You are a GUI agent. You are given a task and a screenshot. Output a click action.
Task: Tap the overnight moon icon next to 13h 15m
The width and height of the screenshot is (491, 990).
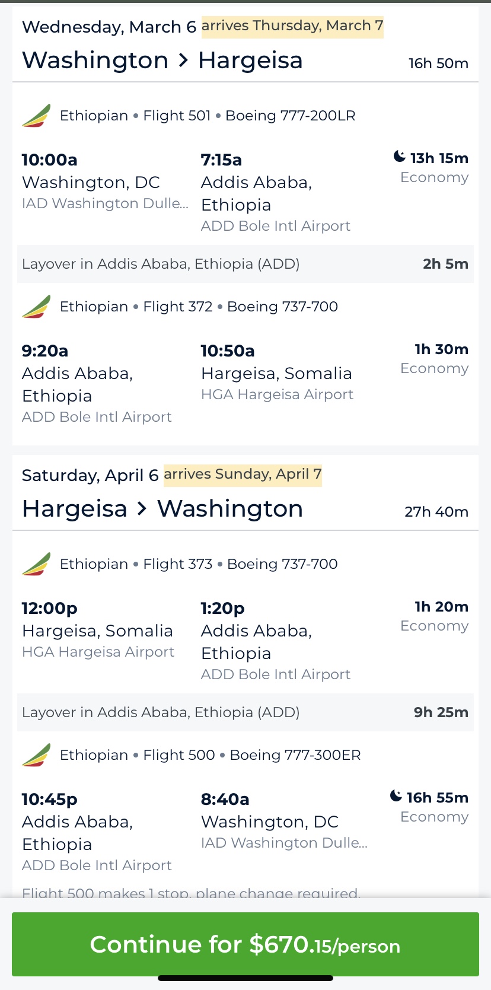[400, 157]
